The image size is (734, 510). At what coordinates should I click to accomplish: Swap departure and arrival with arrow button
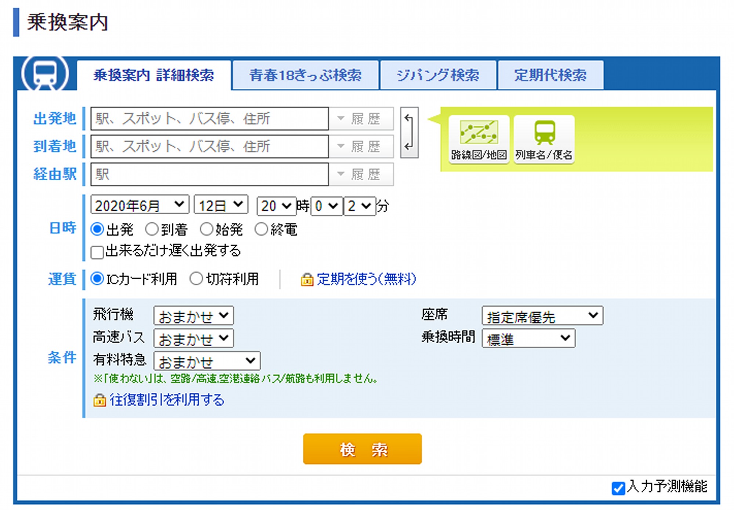pos(409,132)
